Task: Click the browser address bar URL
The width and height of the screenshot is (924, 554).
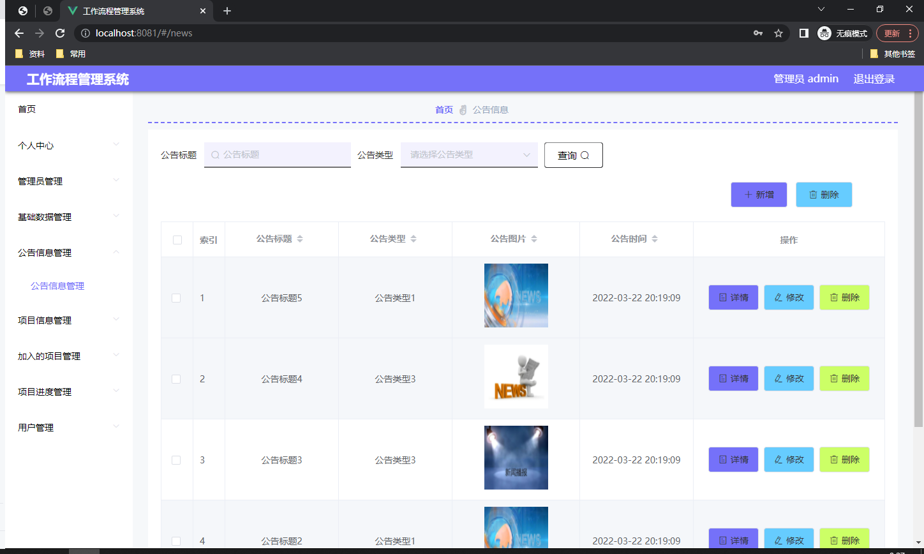Action: point(144,33)
